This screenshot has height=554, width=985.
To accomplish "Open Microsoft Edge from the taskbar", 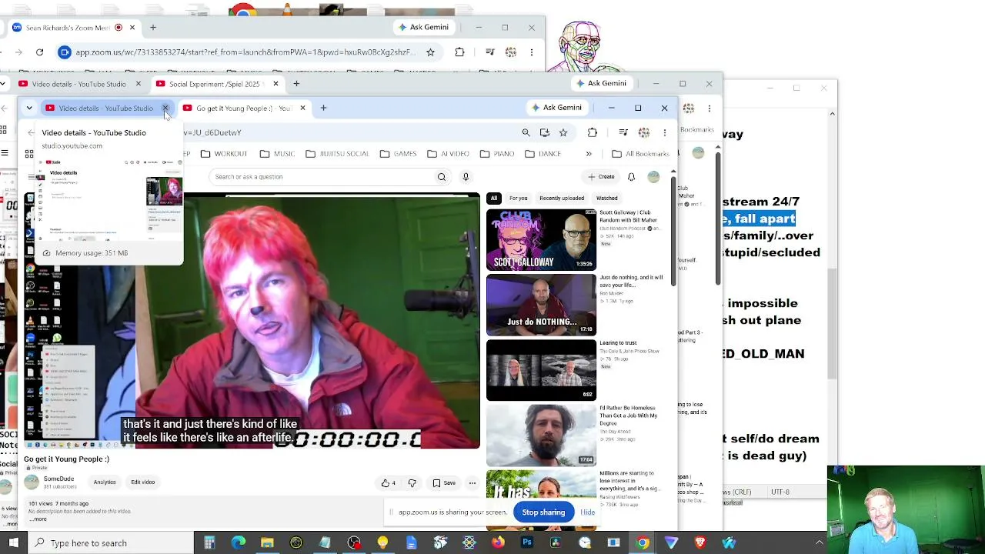I will pos(239,543).
